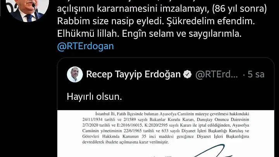Click the phrase 'Rabbim size nasip eyledi'
The height and width of the screenshot is (157, 279).
[x=111, y=21]
